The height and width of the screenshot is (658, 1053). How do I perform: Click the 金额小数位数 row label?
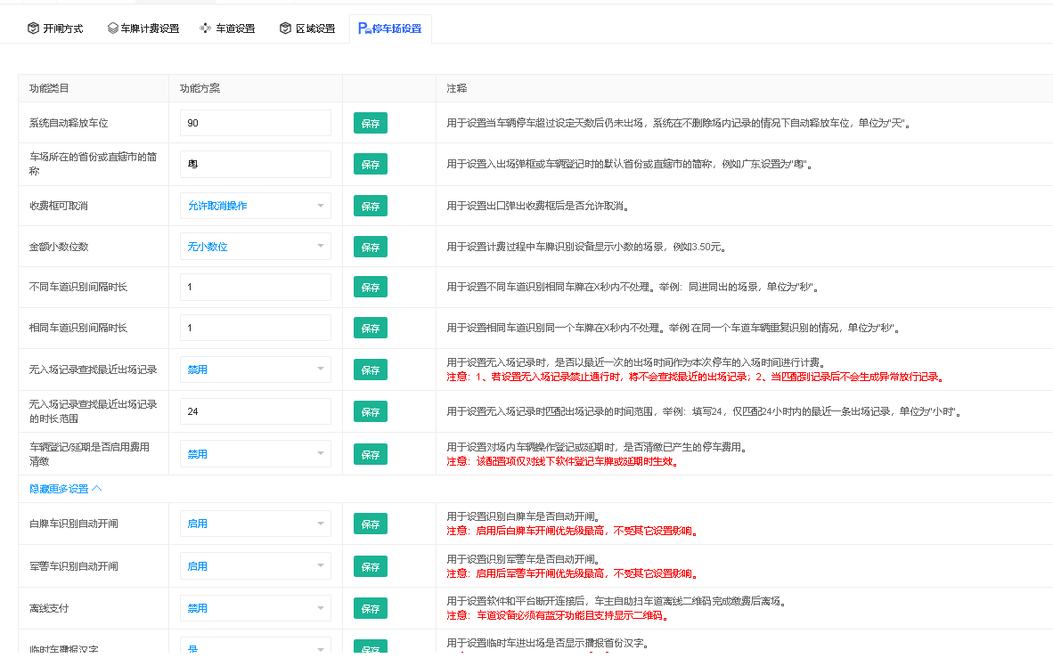pyautogui.click(x=59, y=247)
